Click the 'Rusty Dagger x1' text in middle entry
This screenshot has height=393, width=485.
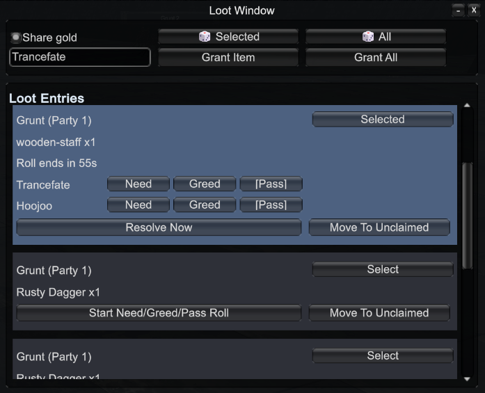click(58, 292)
